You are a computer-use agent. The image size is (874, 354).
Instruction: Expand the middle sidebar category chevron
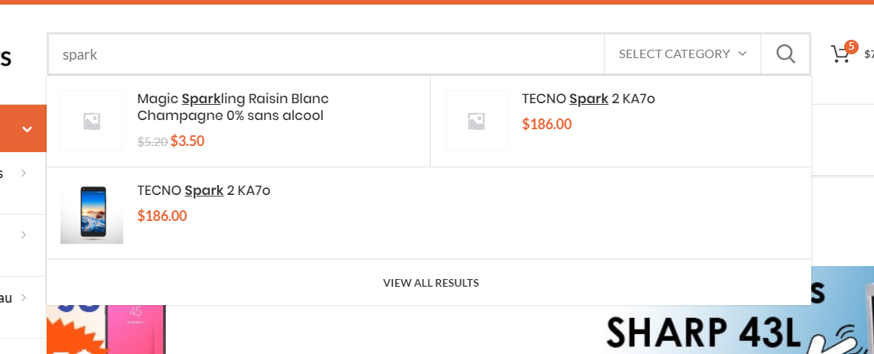[x=24, y=235]
